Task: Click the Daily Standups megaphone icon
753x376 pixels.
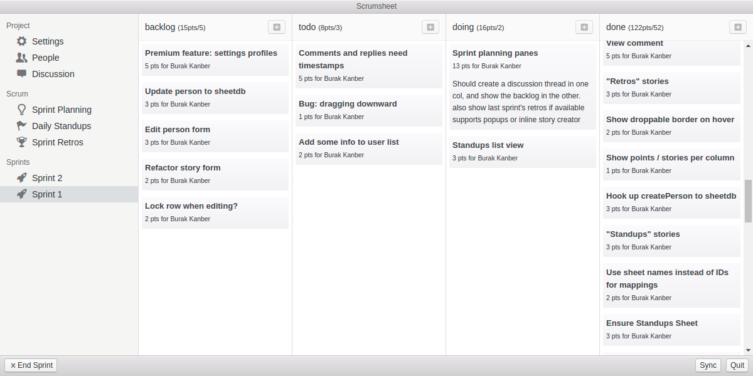Action: [x=21, y=125]
